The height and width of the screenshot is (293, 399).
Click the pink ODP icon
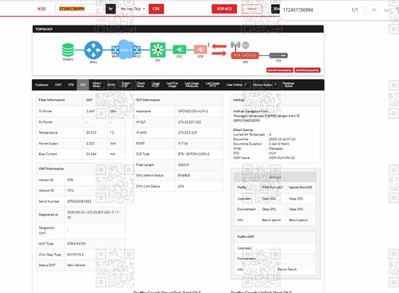pyautogui.click(x=200, y=49)
